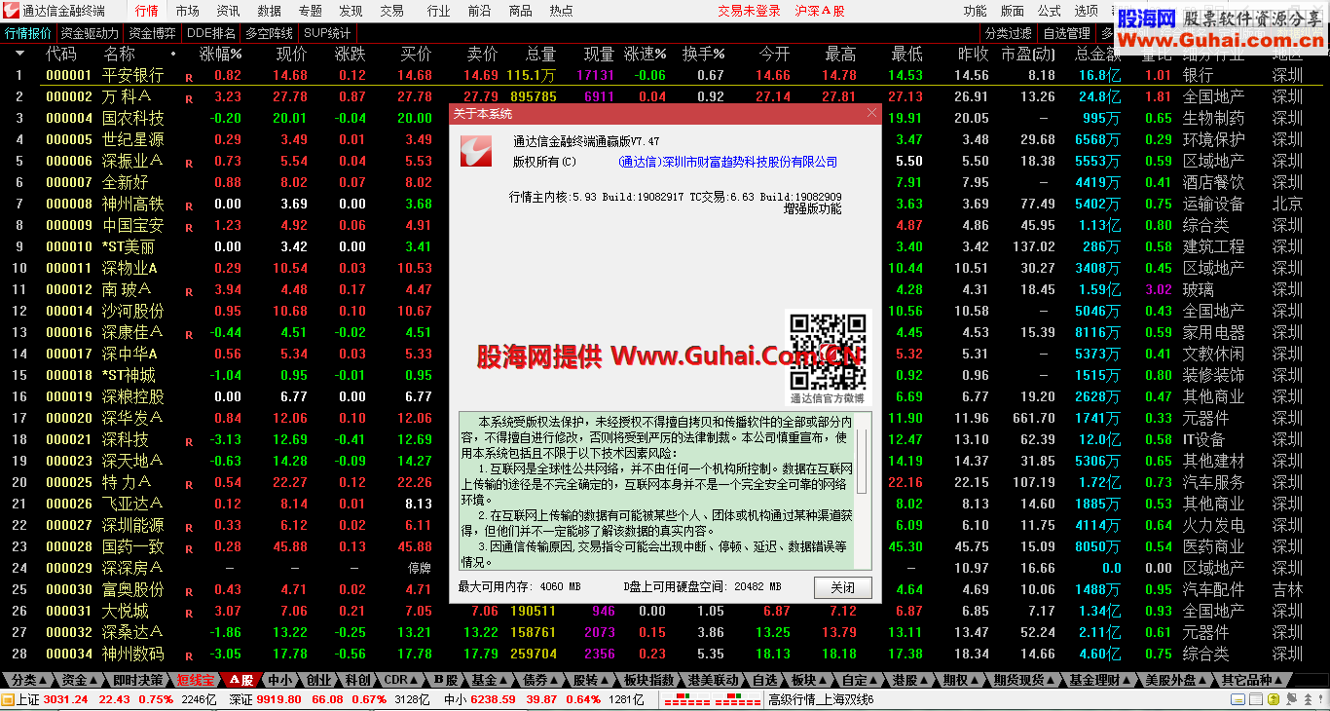Switch to the SUP统计 tab

click(327, 33)
